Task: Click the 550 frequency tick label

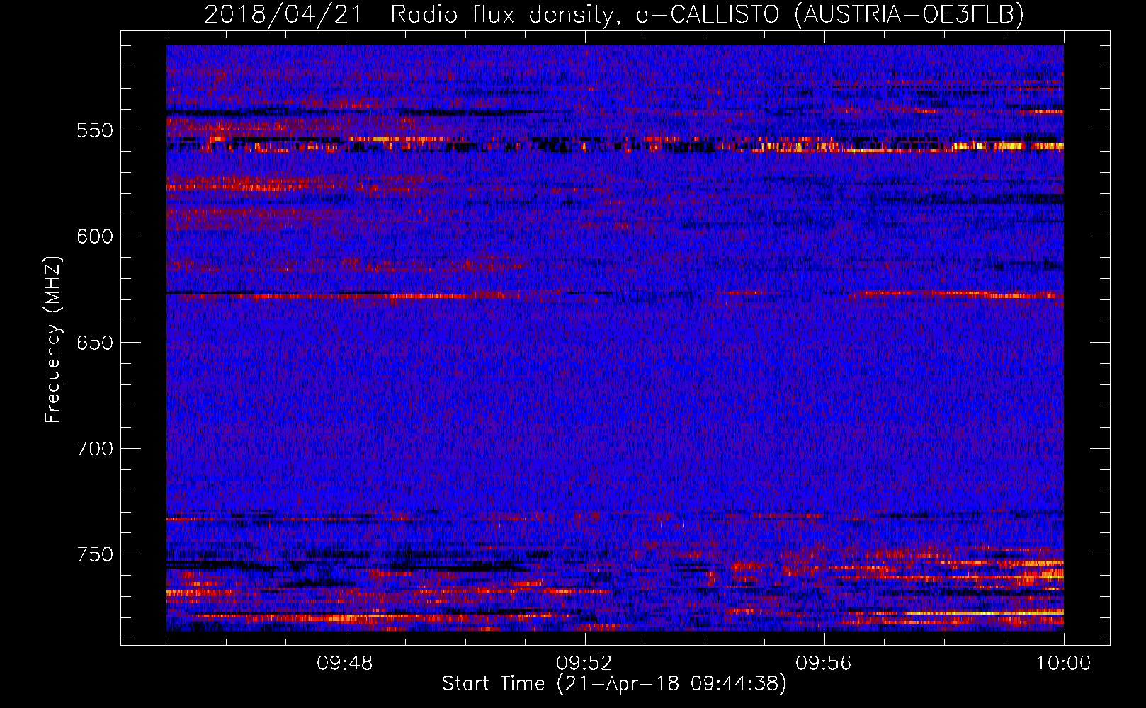Action: 95,130
